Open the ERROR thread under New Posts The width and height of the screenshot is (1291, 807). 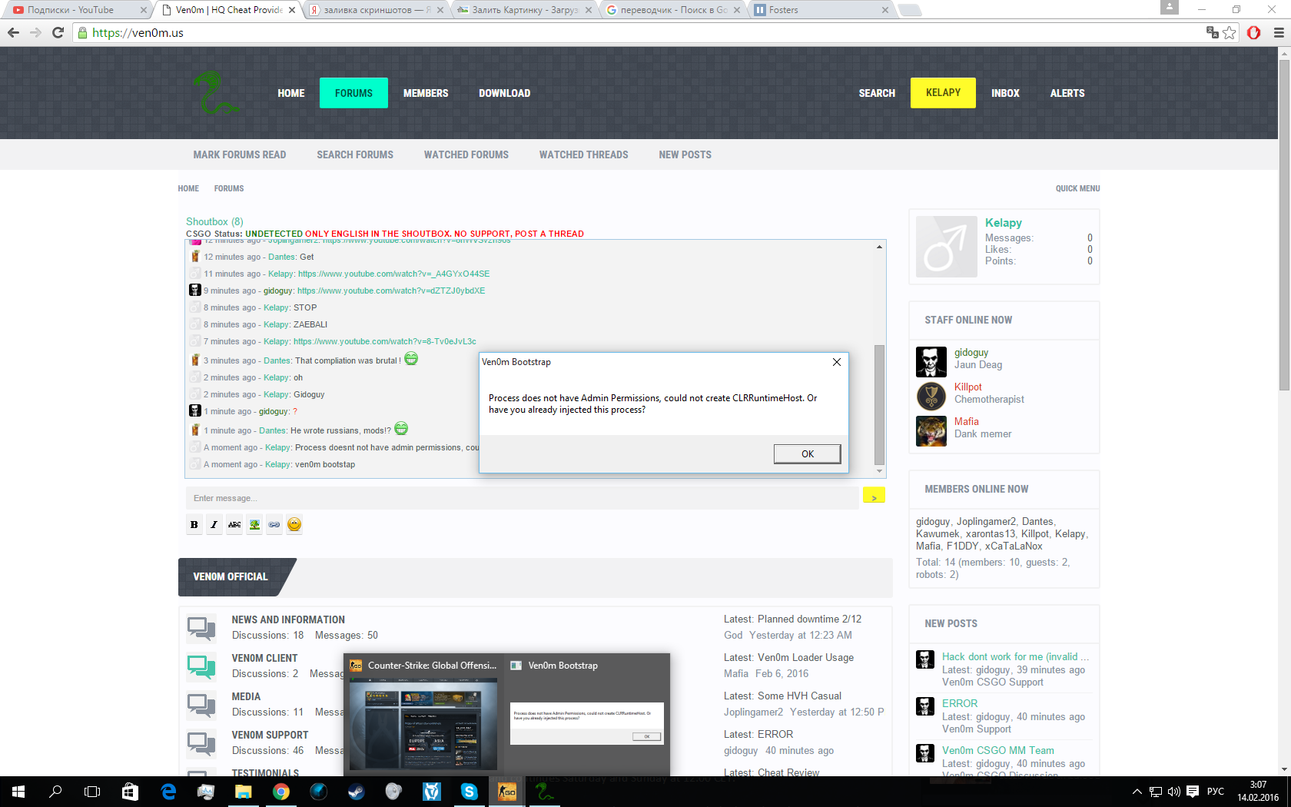pyautogui.click(x=960, y=703)
